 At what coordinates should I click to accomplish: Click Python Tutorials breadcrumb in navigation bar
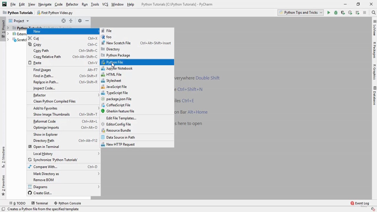pos(18,13)
